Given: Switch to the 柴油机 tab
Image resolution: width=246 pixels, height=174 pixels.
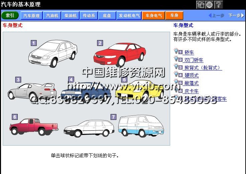Looking at the screenshot, I should pyautogui.click(x=71, y=15).
